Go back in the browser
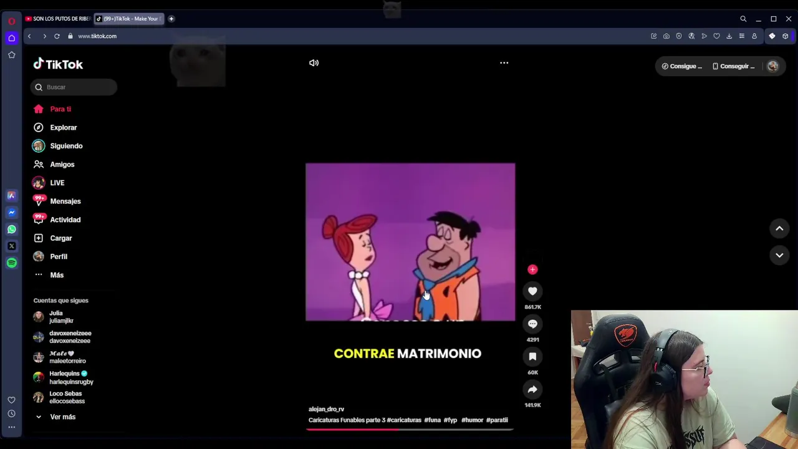The width and height of the screenshot is (798, 449). [29, 36]
